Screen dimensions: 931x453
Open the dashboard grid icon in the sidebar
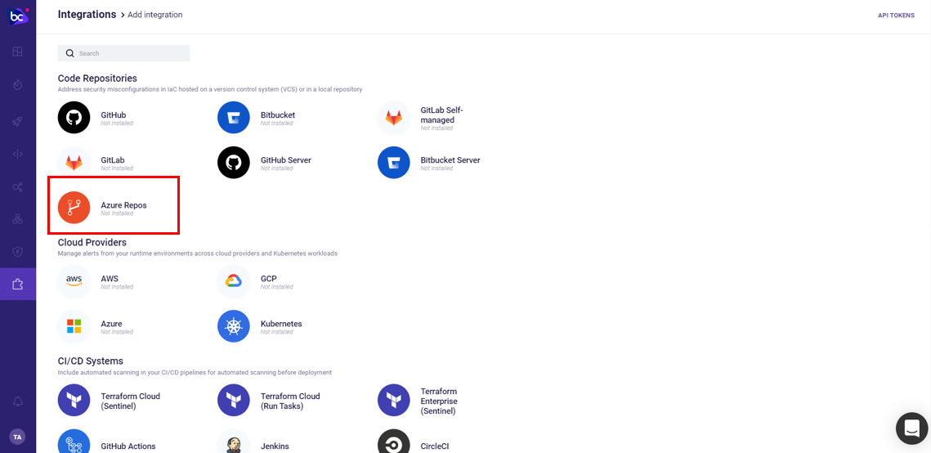coord(18,52)
